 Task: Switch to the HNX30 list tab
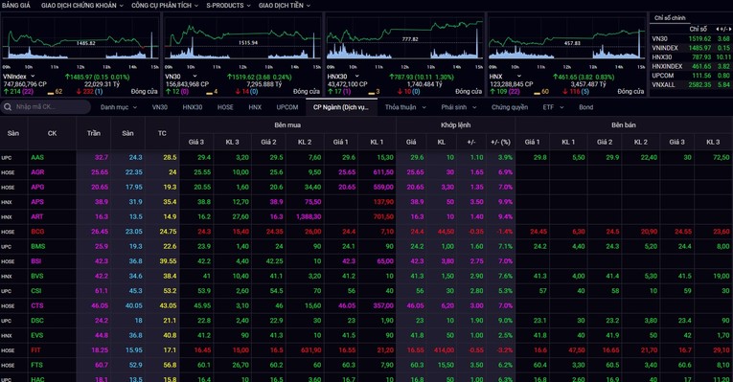tap(193, 107)
